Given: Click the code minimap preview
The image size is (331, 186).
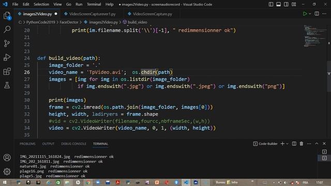Looking at the screenshot, I should [315, 36].
